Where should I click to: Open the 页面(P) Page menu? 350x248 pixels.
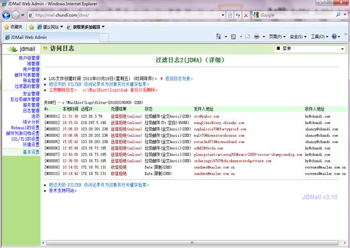[x=277, y=36]
